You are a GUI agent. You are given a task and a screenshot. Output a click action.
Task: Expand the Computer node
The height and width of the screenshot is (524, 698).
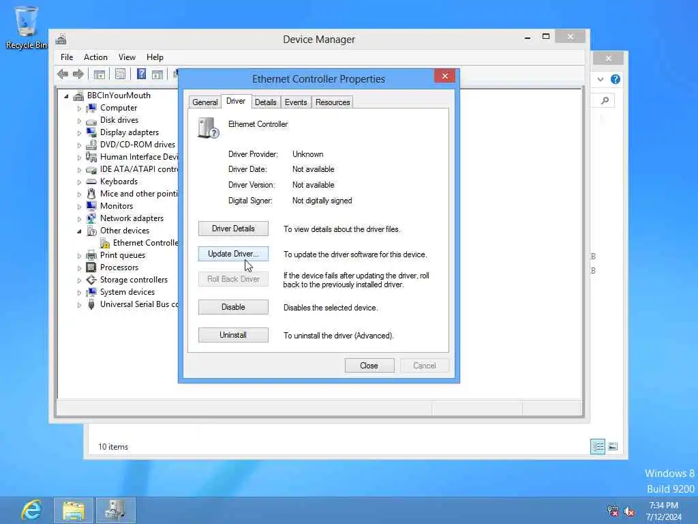click(79, 108)
